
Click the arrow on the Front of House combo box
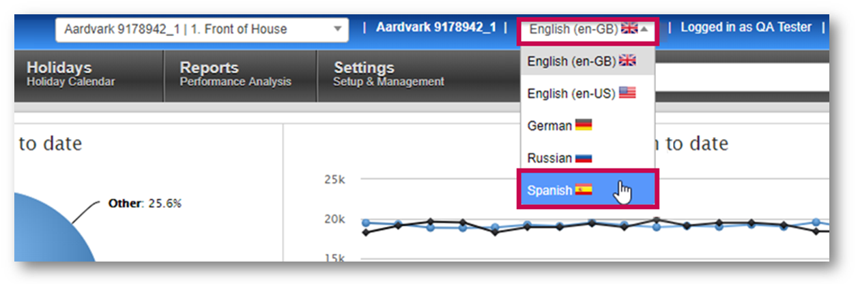pos(337,29)
